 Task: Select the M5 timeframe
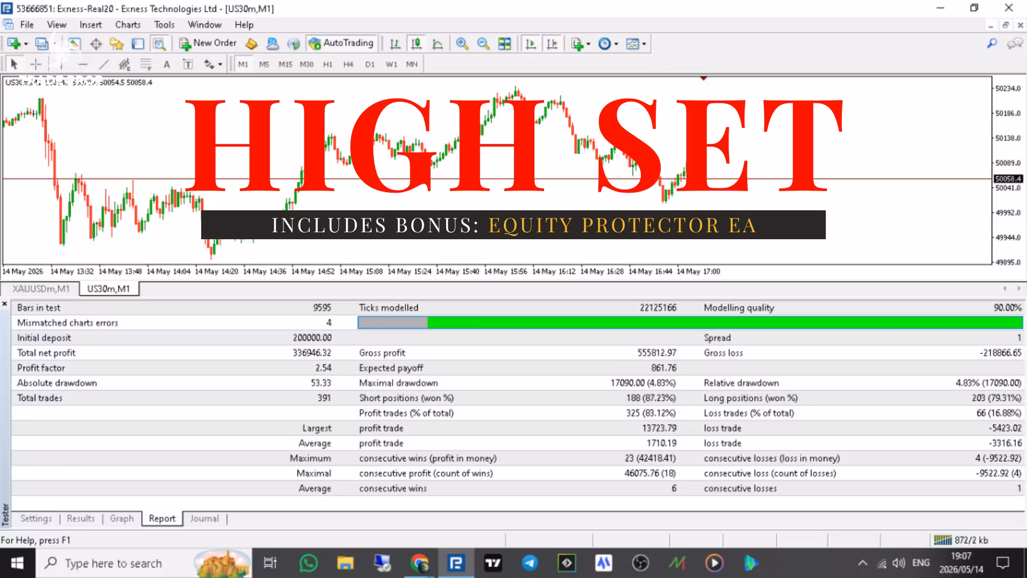[x=264, y=64]
